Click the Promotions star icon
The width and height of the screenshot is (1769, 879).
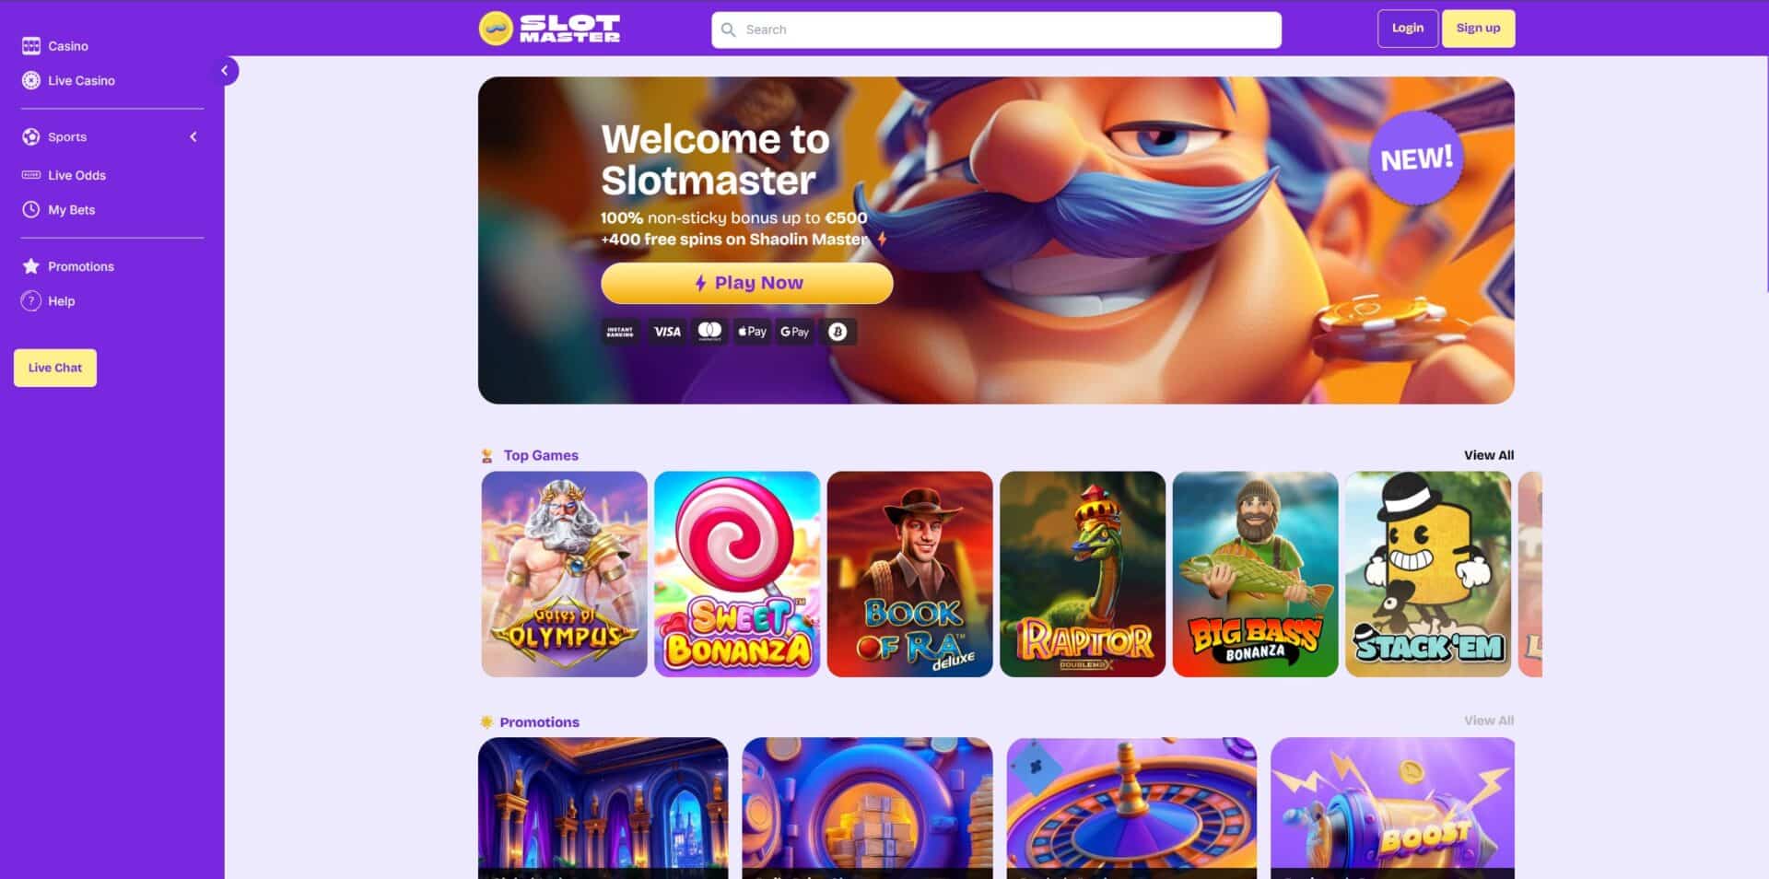[x=31, y=266]
